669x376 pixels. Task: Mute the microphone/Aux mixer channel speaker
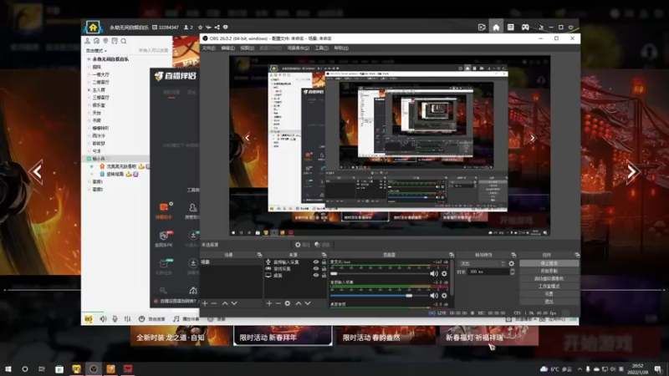[434, 273]
